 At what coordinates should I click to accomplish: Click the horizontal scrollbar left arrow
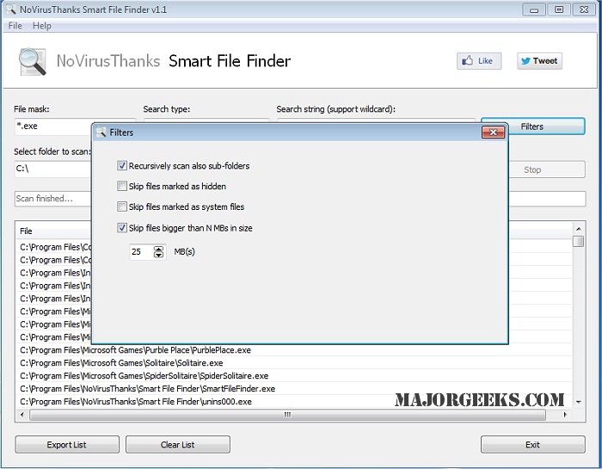pos(21,415)
